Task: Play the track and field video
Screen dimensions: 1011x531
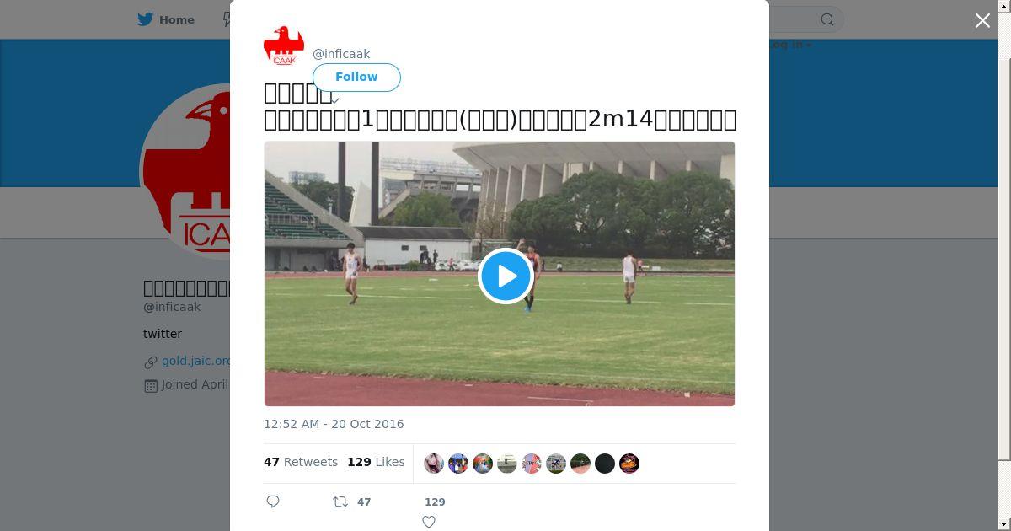Action: [505, 276]
